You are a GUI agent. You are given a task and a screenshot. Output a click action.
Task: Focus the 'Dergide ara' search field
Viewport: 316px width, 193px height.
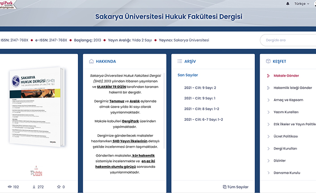click(288, 40)
